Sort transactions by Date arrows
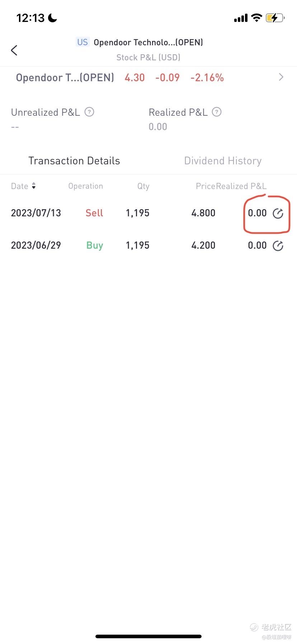297x644 pixels. click(34, 186)
